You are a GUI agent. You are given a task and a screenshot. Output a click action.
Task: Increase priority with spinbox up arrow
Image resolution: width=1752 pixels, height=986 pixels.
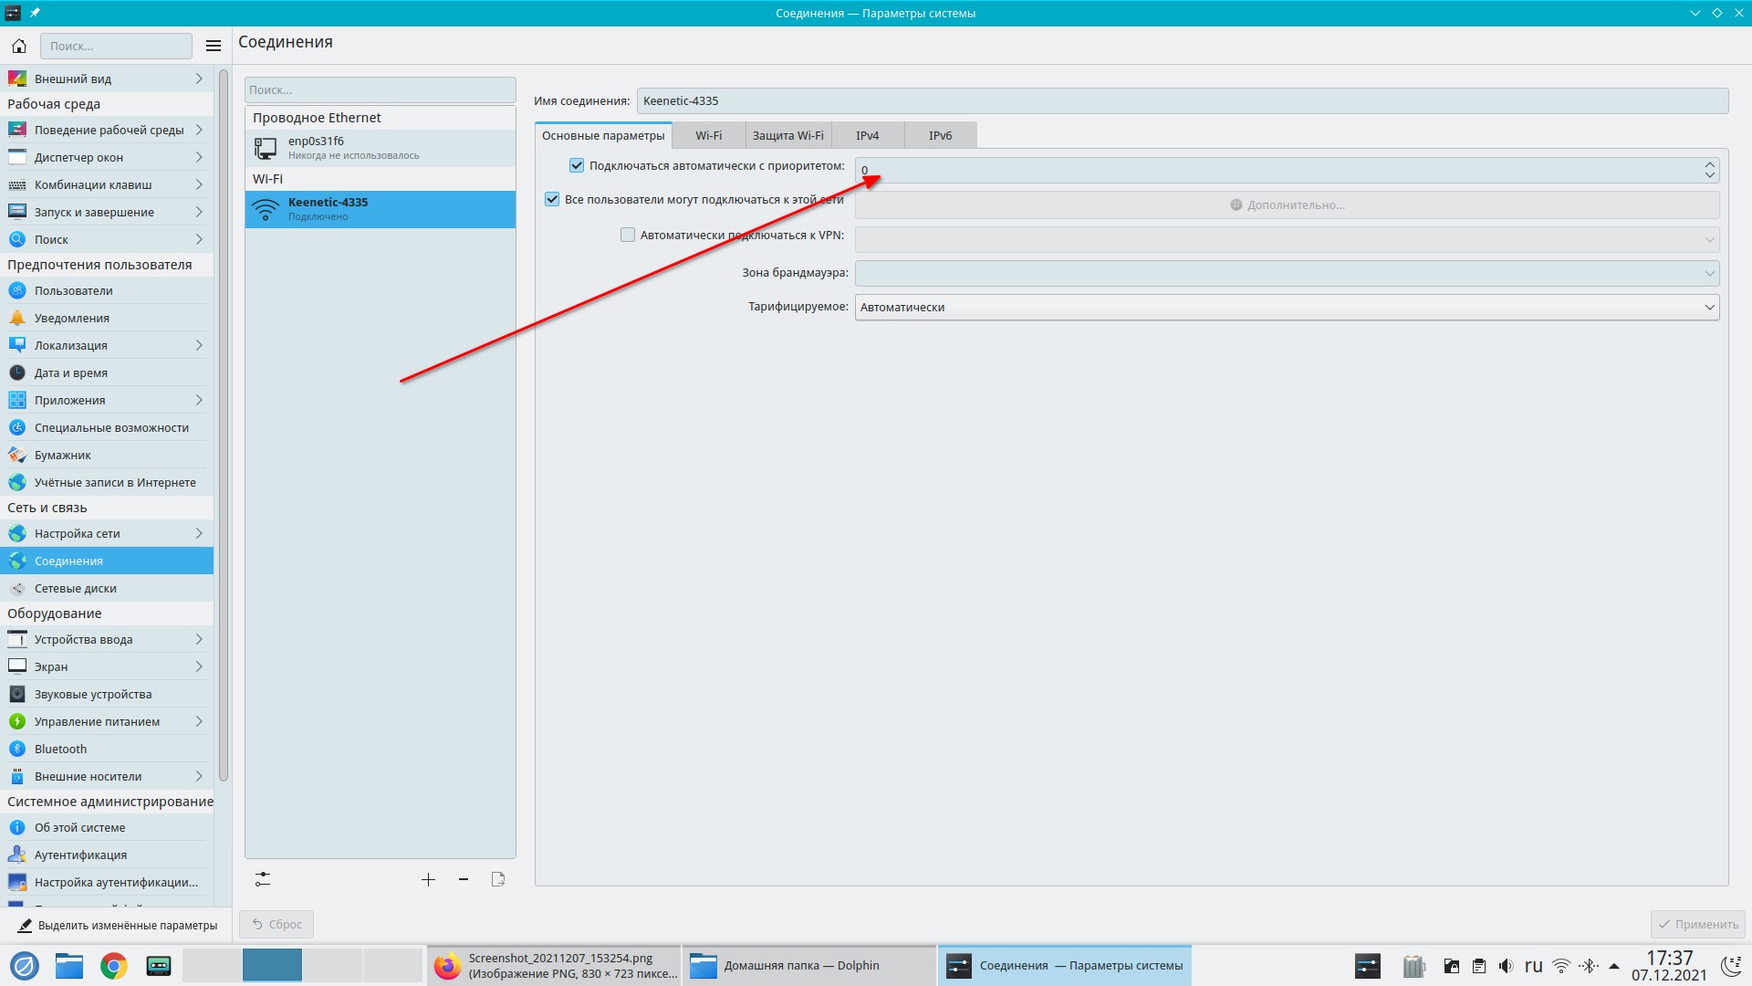1709,164
